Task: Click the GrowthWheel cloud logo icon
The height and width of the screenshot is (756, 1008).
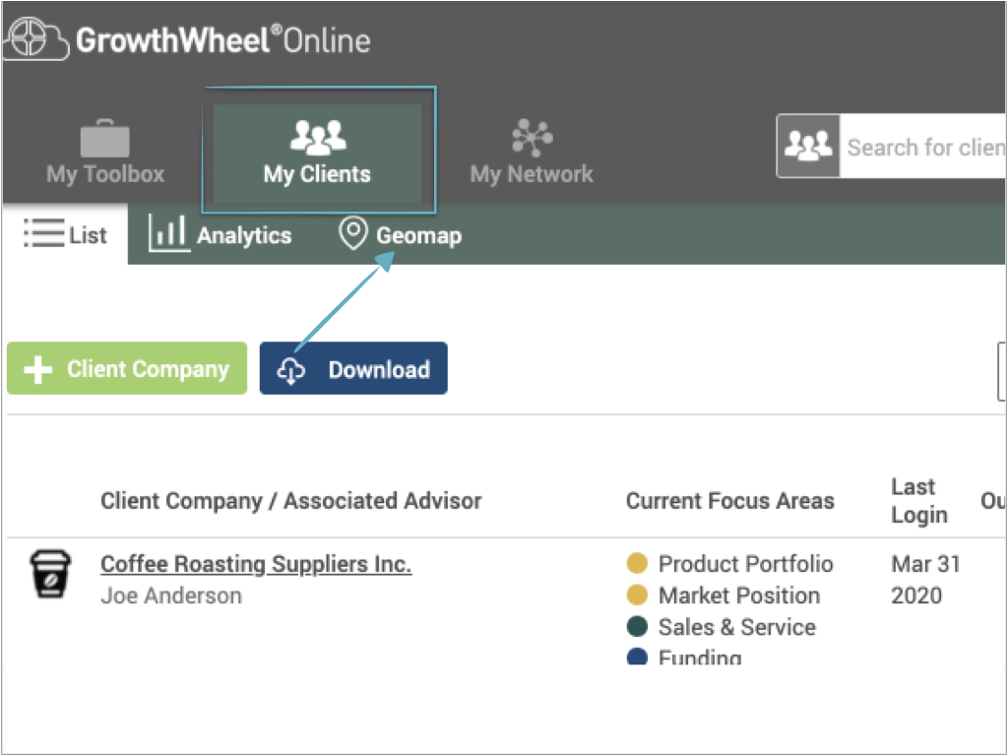Action: 35,39
